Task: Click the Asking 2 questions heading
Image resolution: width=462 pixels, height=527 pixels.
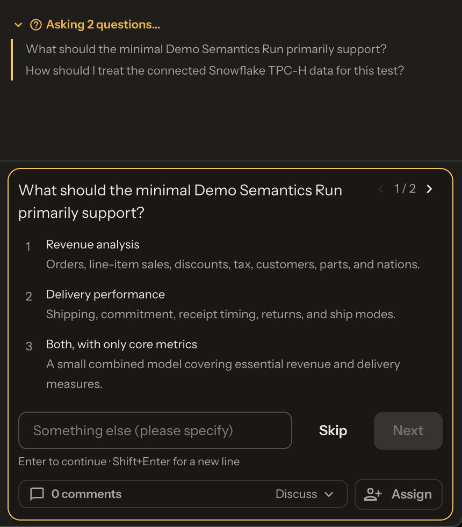Action: pos(103,25)
